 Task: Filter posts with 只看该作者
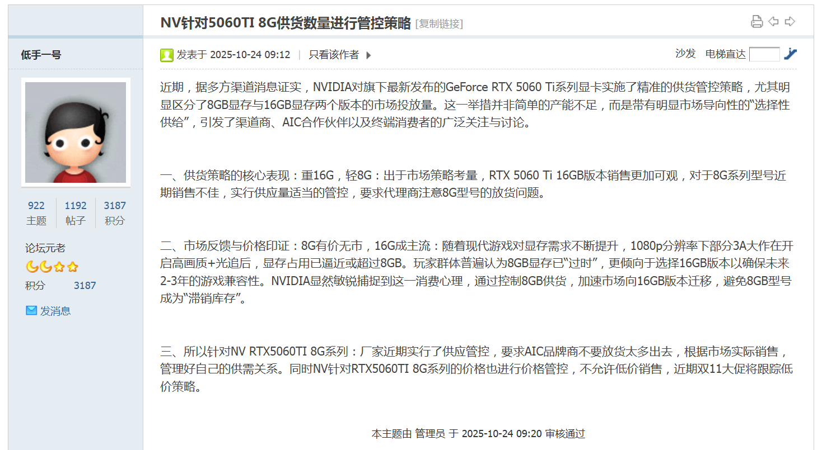tap(334, 55)
